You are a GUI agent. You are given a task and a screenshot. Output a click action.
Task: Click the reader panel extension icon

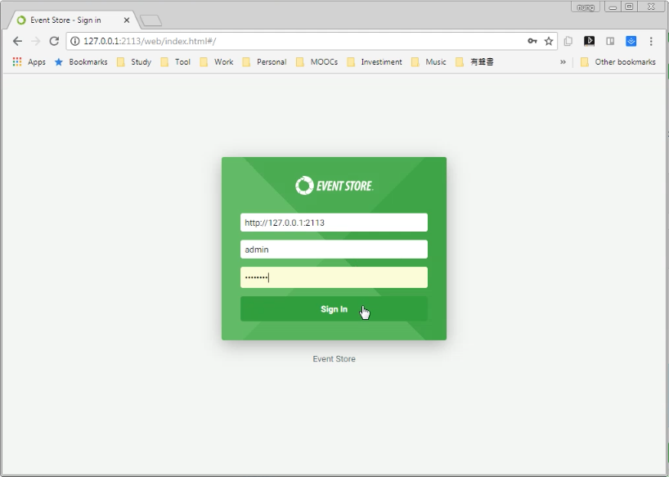(x=610, y=41)
